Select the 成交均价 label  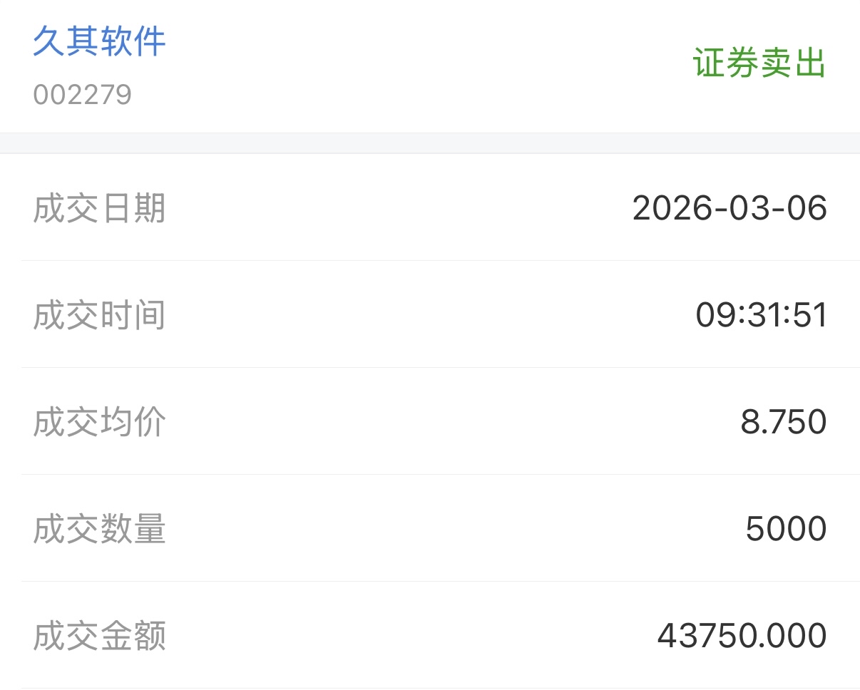click(x=99, y=422)
